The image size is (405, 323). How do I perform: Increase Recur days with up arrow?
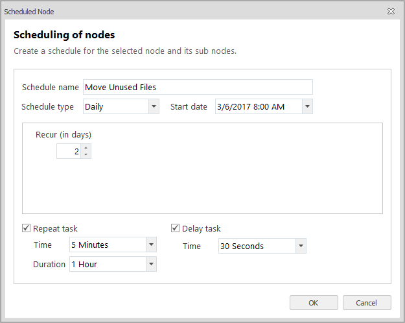coord(86,148)
